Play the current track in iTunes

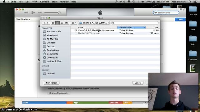[x=33, y=12]
